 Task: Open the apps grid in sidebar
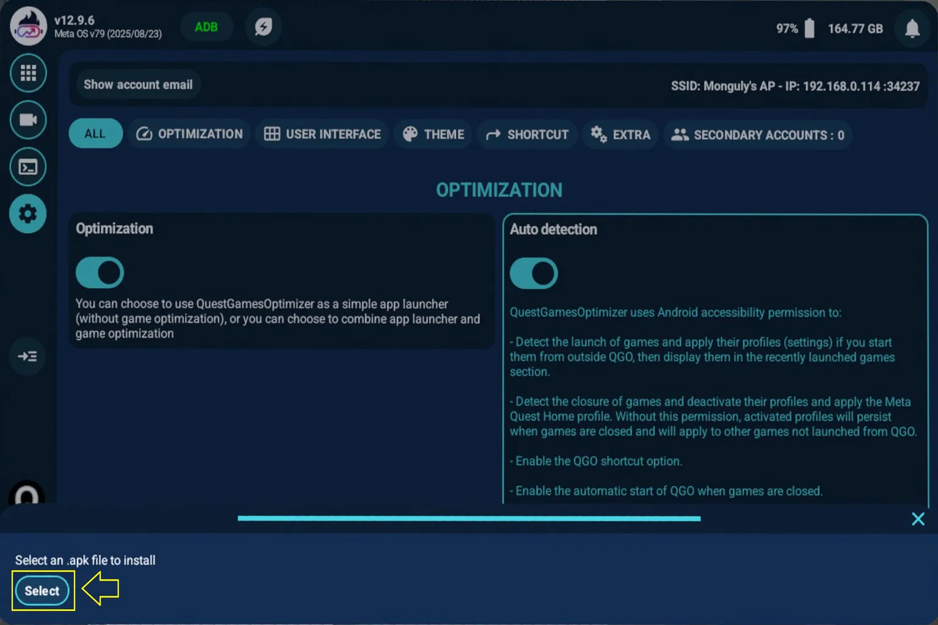[x=28, y=73]
